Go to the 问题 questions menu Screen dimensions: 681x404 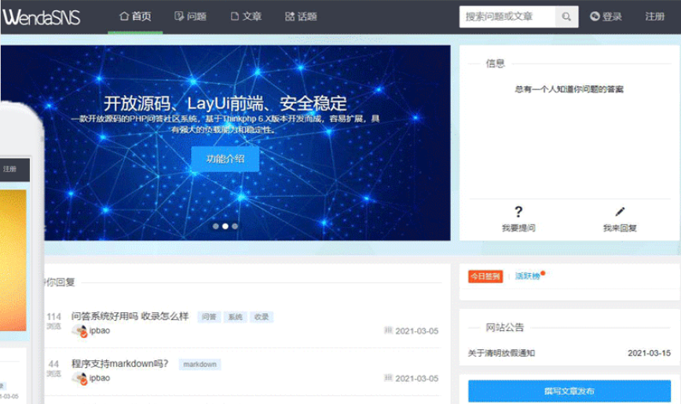click(x=190, y=16)
